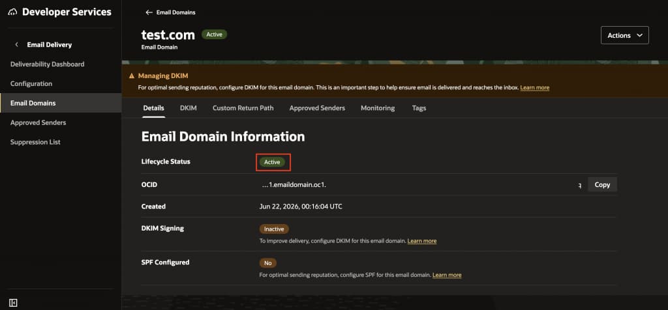Click the Managing DKIM banner title
668x310 pixels.
162,76
